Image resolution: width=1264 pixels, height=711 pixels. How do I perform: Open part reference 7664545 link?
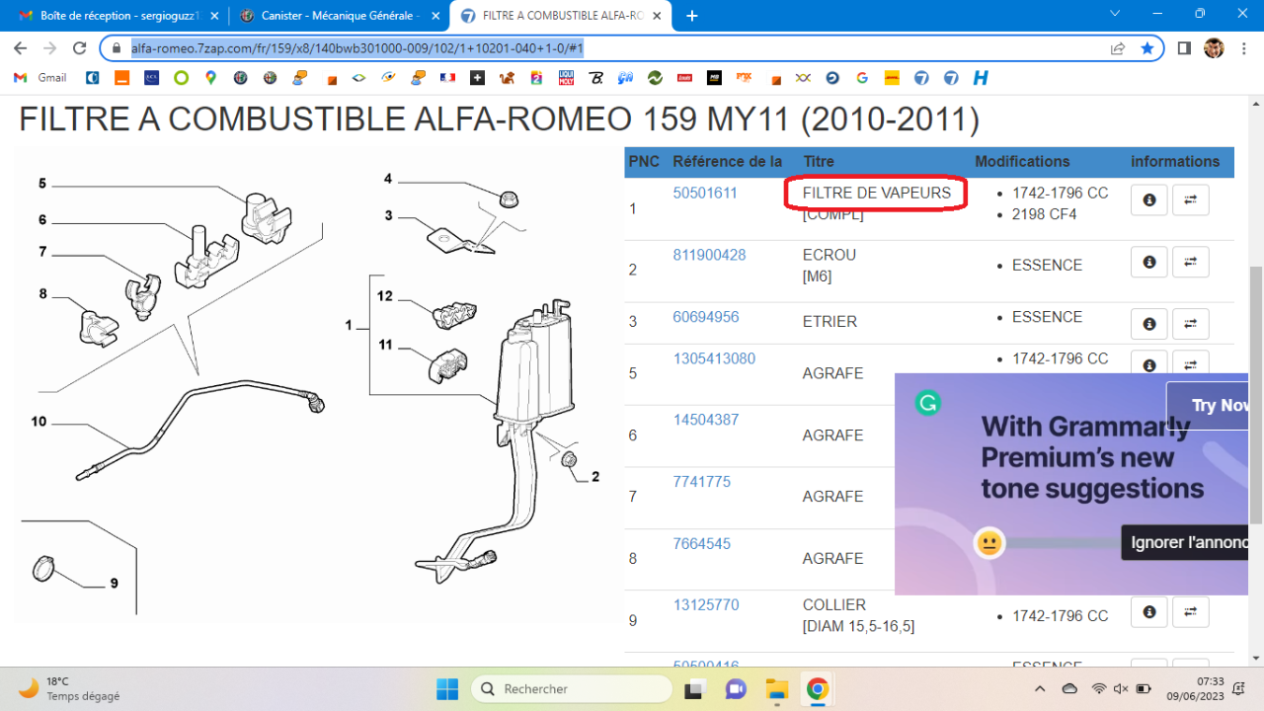coord(701,543)
